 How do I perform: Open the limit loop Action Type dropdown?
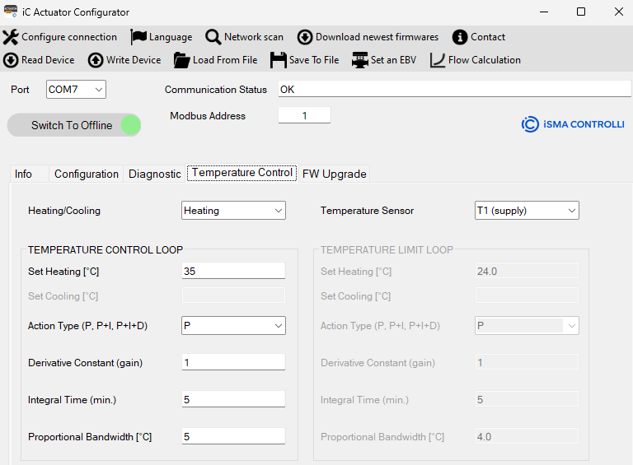pos(527,326)
